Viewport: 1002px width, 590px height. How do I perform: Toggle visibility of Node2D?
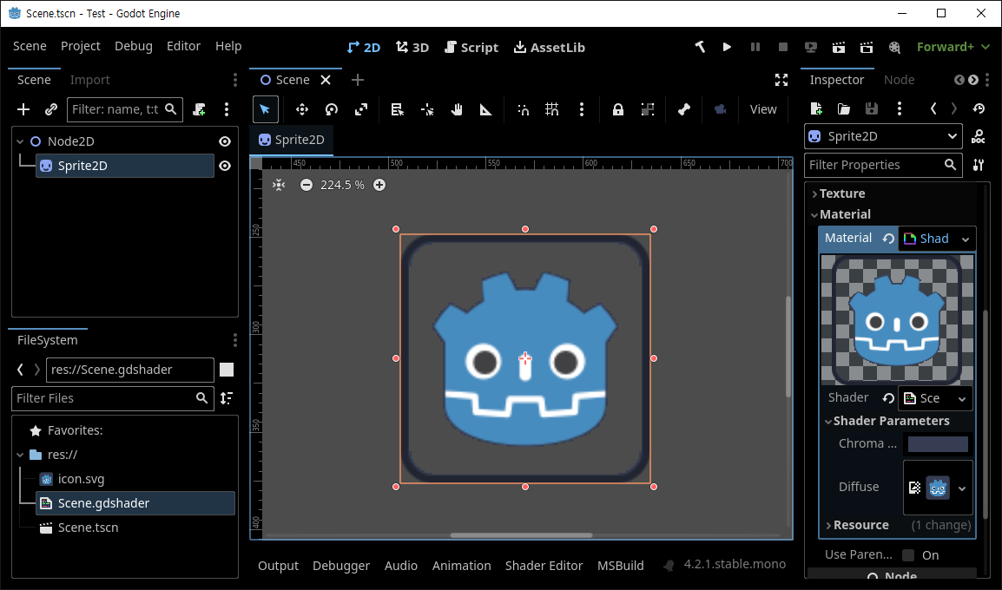(225, 141)
